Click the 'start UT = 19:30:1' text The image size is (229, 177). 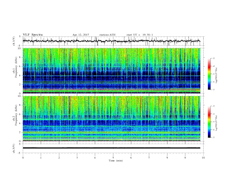tap(140, 35)
